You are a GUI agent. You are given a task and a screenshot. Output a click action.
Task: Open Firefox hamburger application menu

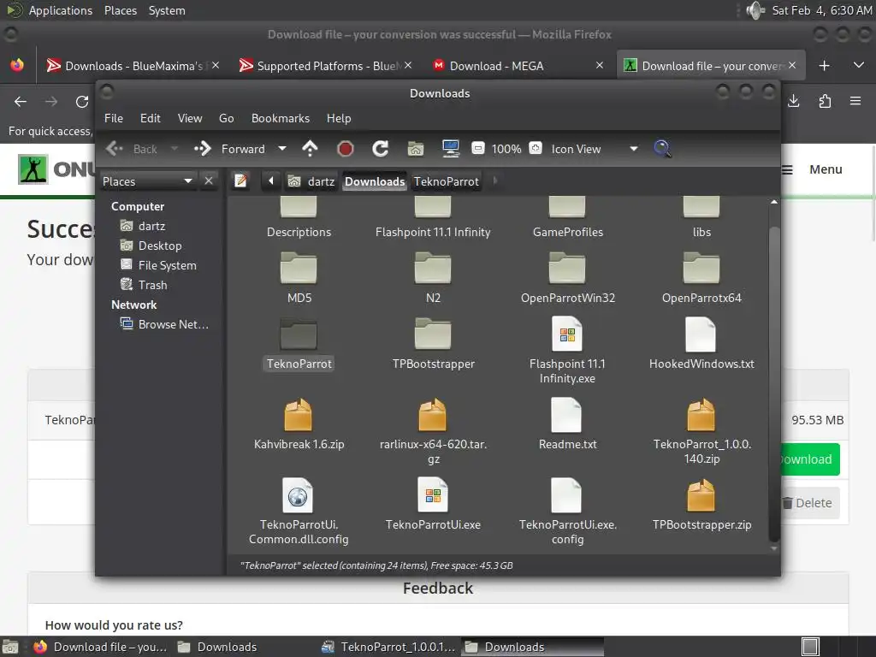(855, 101)
